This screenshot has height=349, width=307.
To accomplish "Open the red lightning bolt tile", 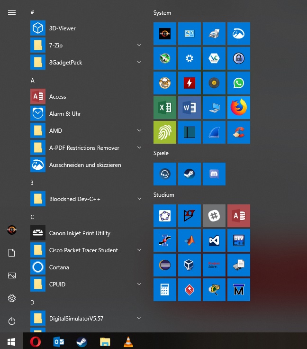I will pyautogui.click(x=190, y=83).
